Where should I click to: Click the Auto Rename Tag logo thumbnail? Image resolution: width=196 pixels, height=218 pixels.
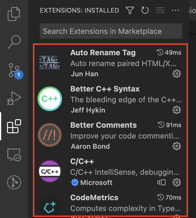[50, 63]
